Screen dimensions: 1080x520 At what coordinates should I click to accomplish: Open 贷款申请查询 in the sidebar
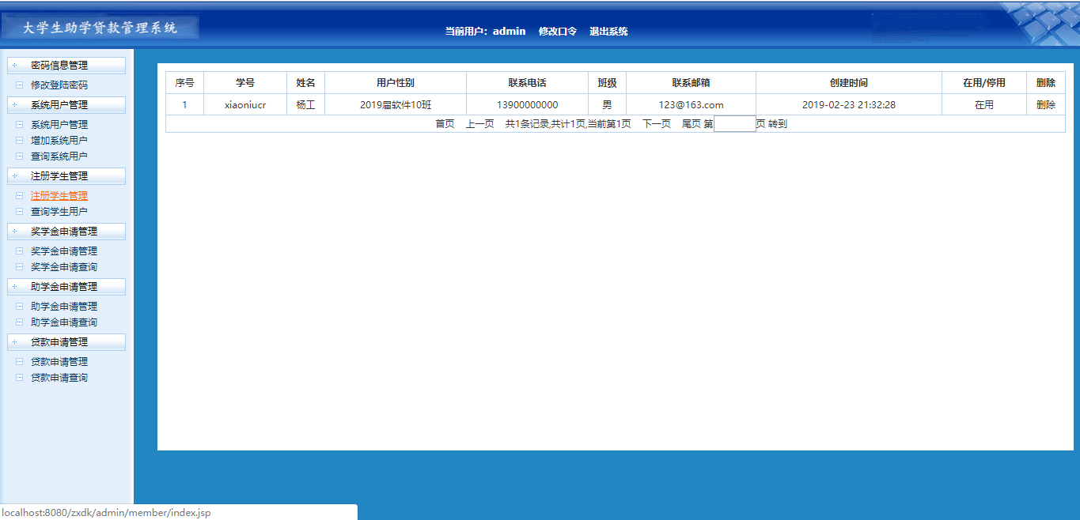(59, 378)
